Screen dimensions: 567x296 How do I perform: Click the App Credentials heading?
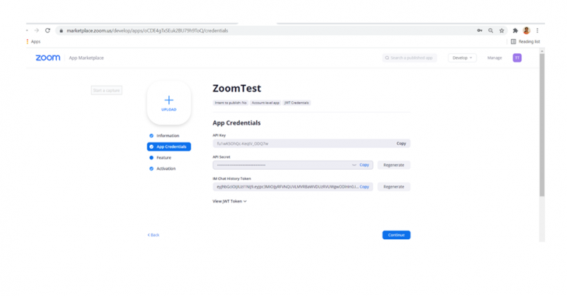(x=236, y=123)
